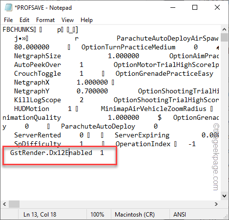This screenshot has height=220, width=229.
Task: Place cursor in GstRender.Dx12Enabled text
Action: [x=51, y=153]
